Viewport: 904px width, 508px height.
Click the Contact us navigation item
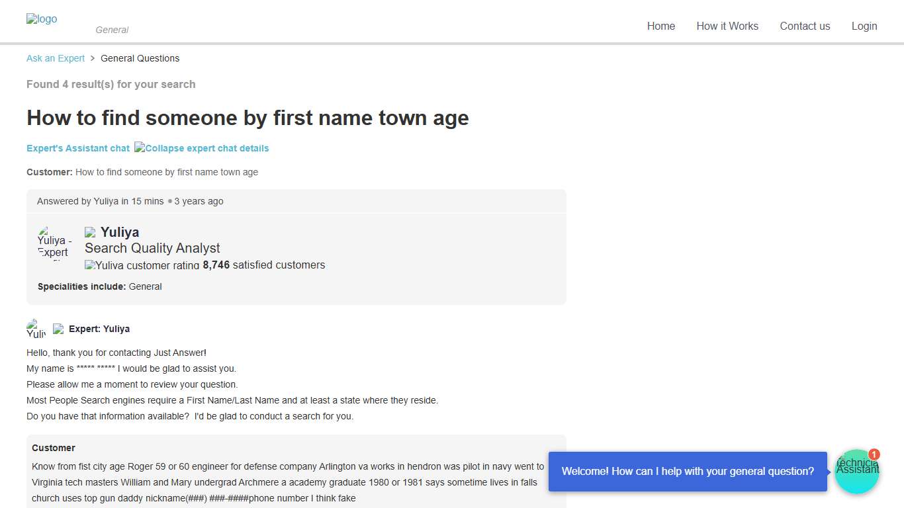point(805,26)
